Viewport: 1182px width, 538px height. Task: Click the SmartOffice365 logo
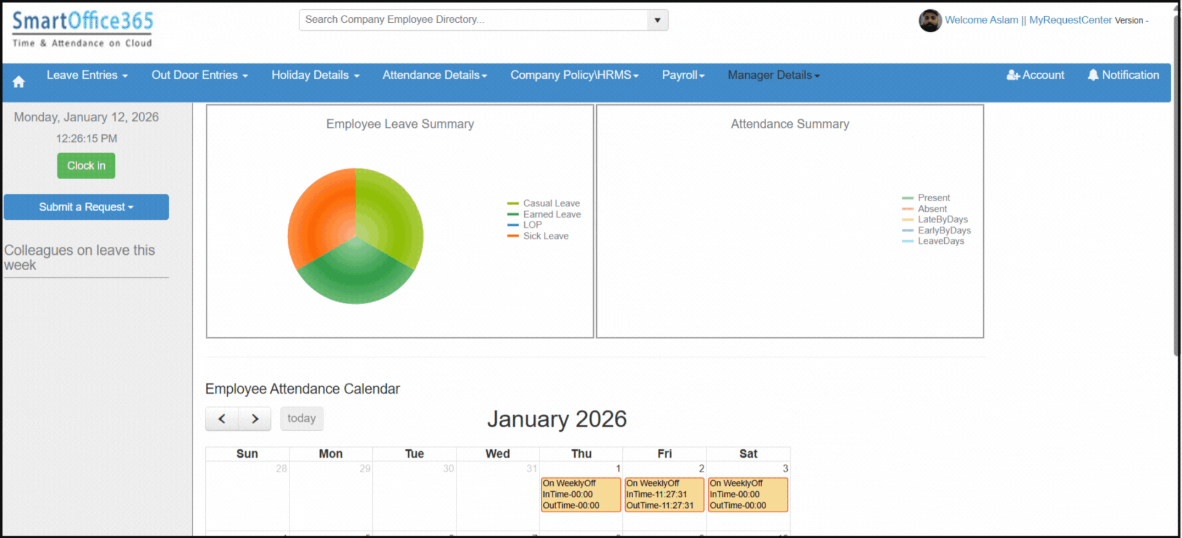(83, 29)
